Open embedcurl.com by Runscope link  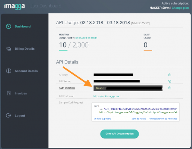pyautogui.click(x=163, y=119)
